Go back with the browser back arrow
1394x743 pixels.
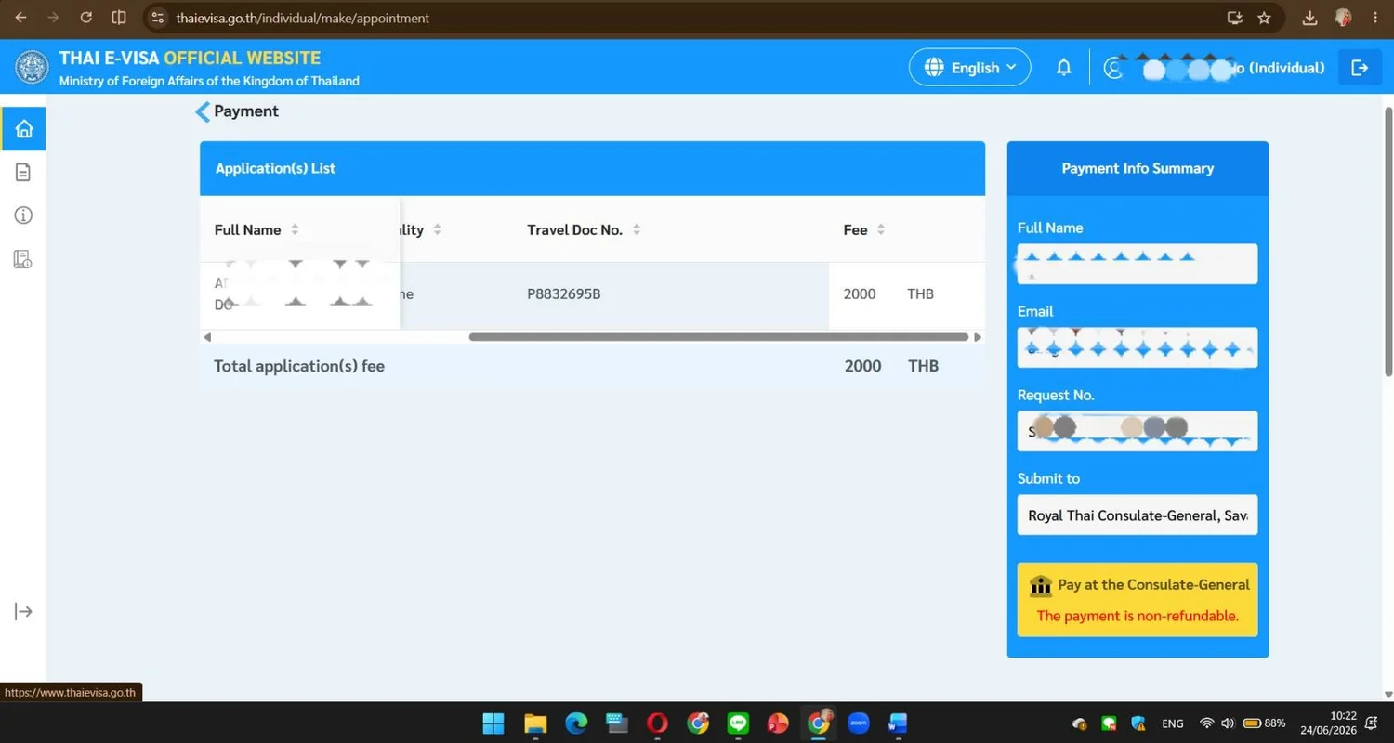pyautogui.click(x=20, y=18)
